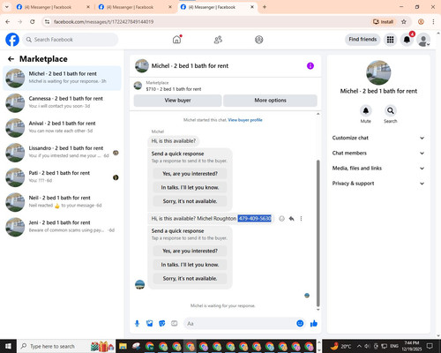This screenshot has width=441, height=353.
Task: Click the Find friends button
Action: (363, 40)
